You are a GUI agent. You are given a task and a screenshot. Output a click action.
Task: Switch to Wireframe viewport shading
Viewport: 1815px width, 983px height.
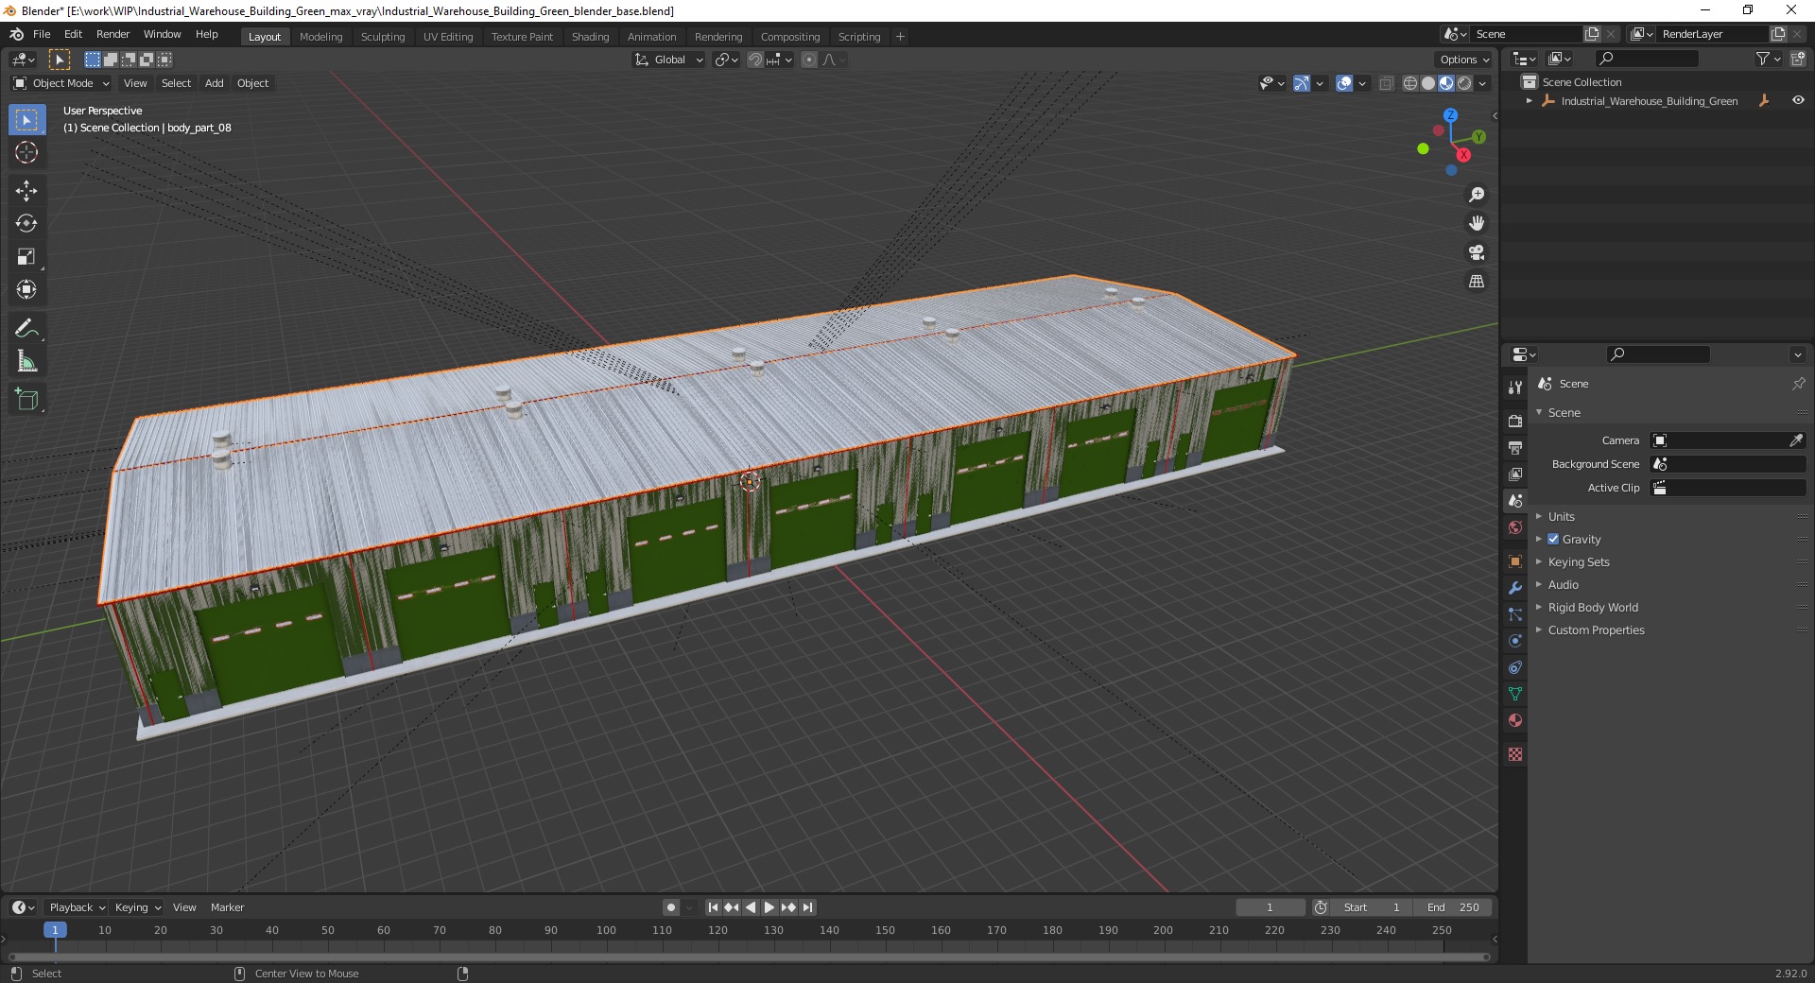pyautogui.click(x=1409, y=83)
